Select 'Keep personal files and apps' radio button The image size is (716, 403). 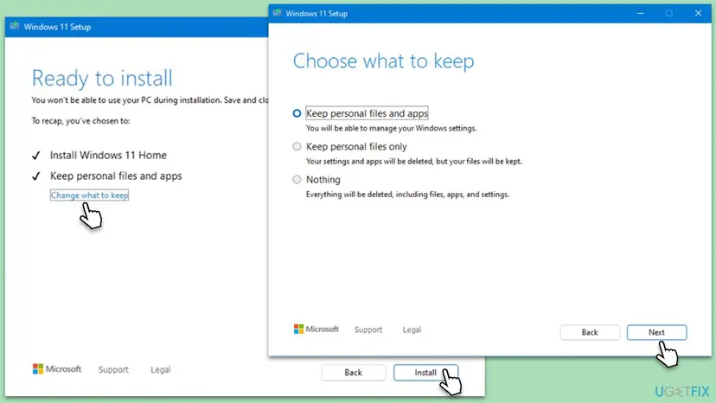click(297, 113)
